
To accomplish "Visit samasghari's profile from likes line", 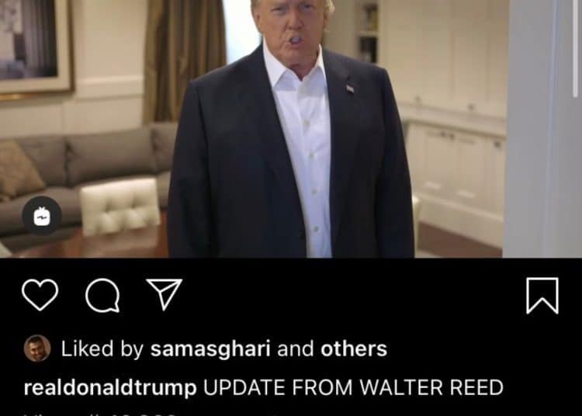I will 210,348.
